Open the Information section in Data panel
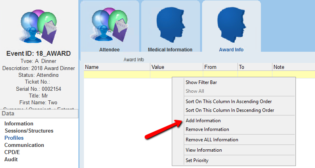The width and height of the screenshot is (315, 168). 19,124
